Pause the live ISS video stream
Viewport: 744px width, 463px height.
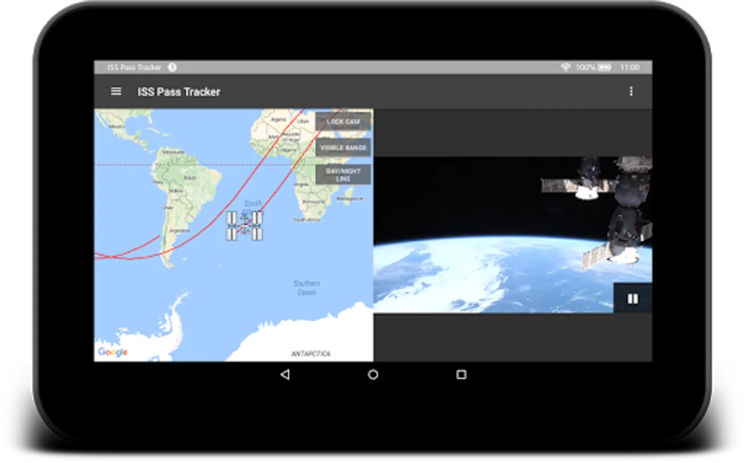coord(632,298)
